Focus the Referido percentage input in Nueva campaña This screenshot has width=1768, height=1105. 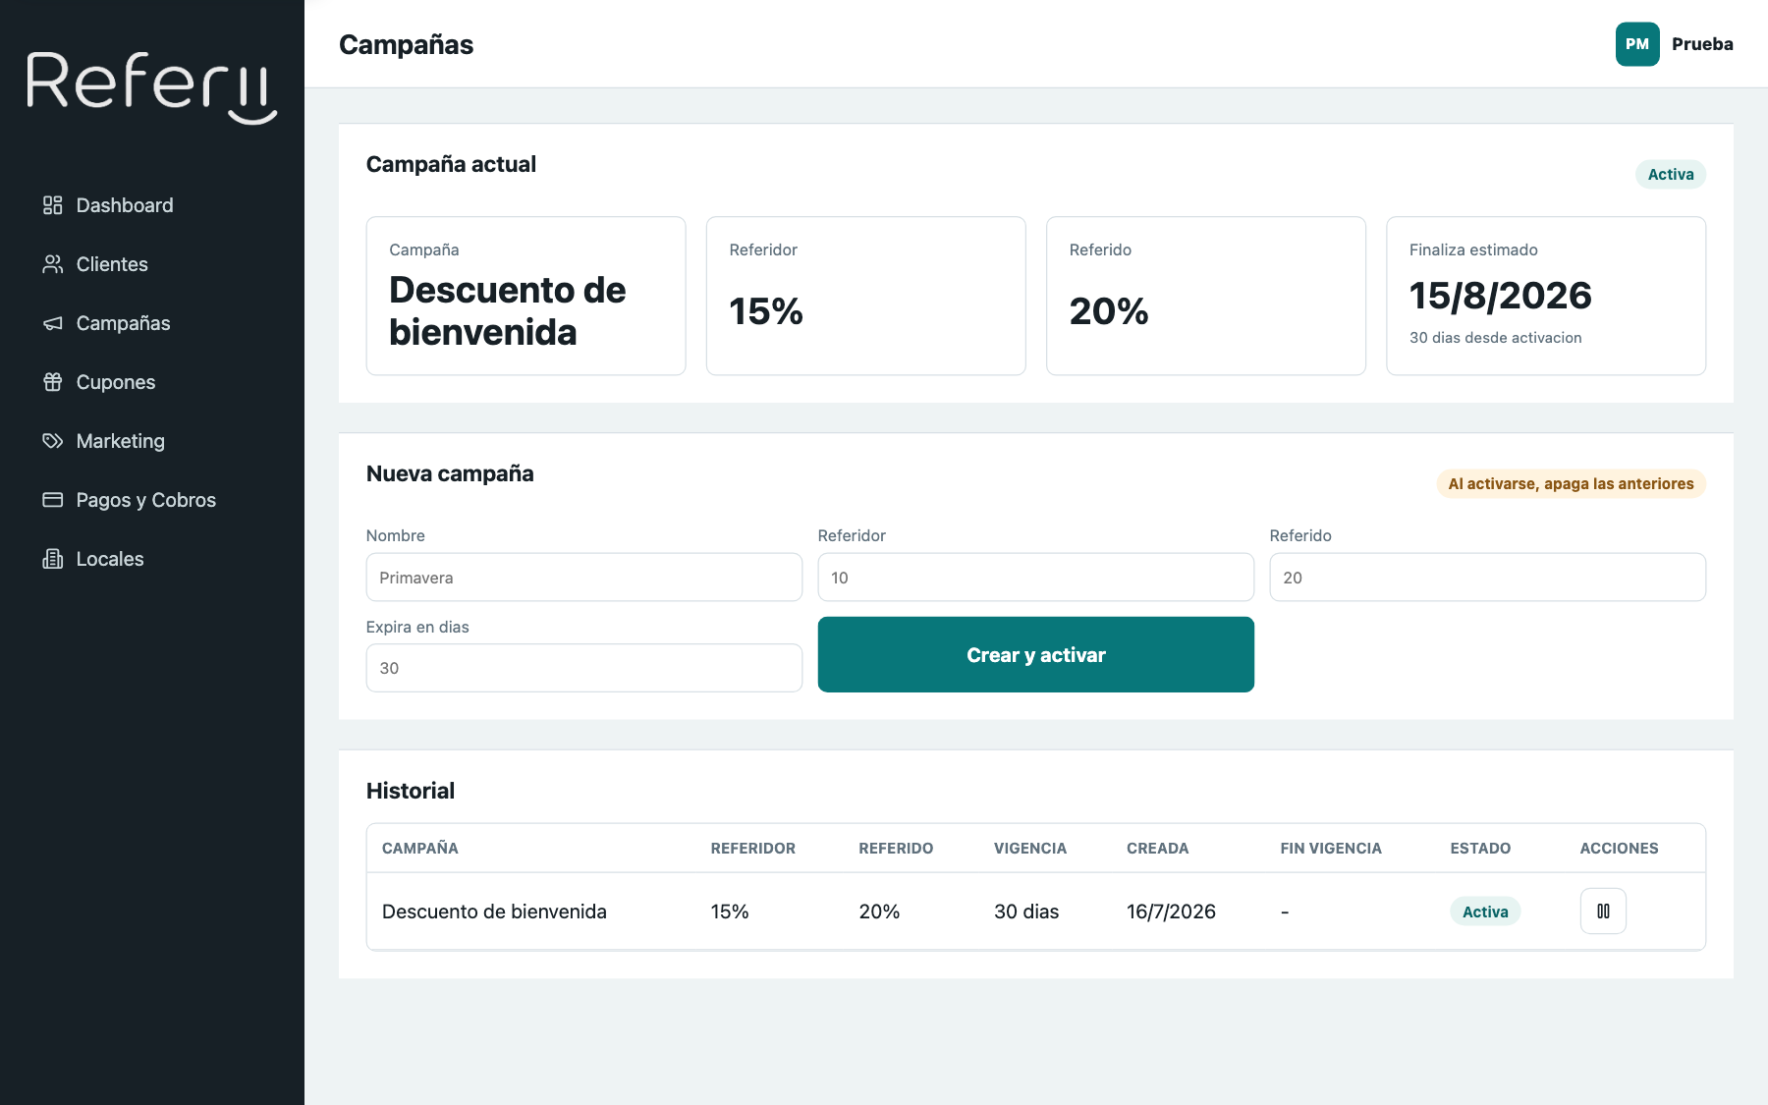(x=1487, y=578)
